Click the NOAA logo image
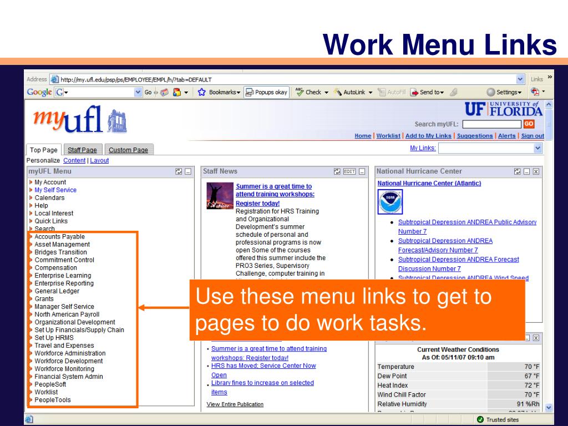This screenshot has height=426, width=568. 390,202
